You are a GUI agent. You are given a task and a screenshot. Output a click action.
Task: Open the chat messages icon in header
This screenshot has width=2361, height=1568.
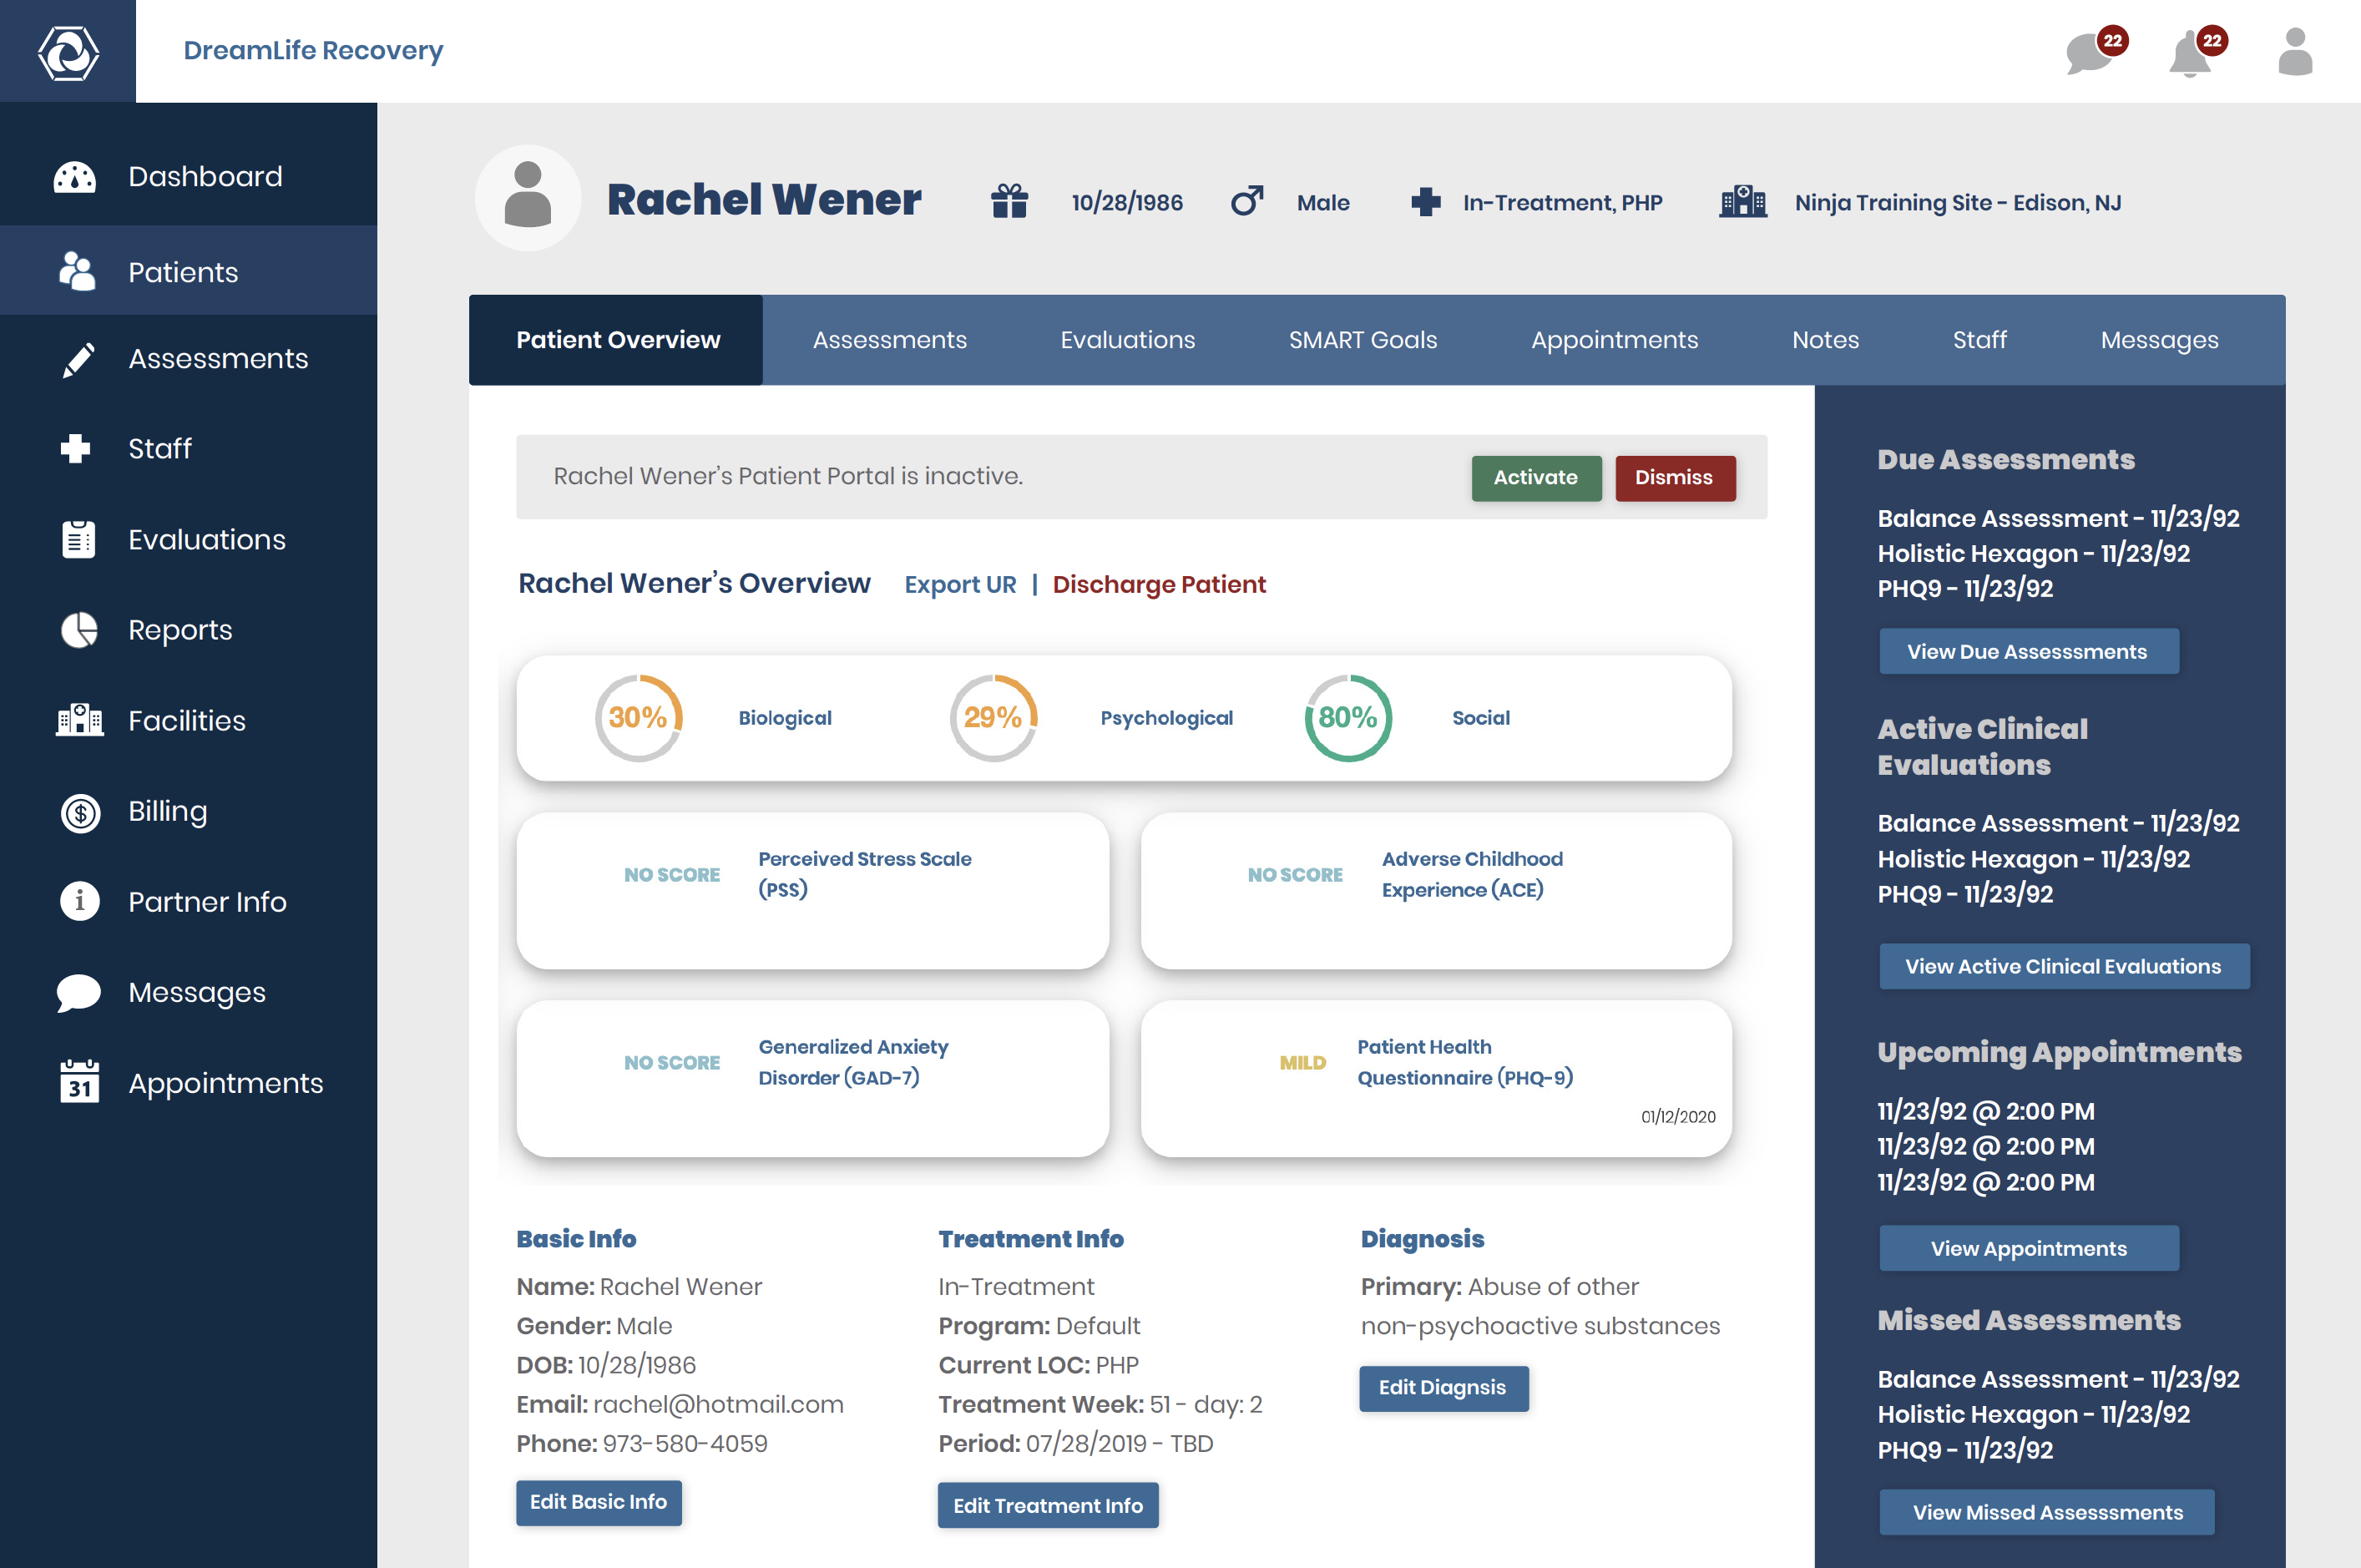[x=2090, y=52]
